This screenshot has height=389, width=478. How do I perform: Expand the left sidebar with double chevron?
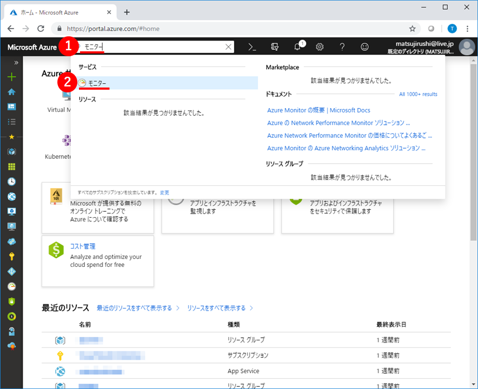click(16, 63)
